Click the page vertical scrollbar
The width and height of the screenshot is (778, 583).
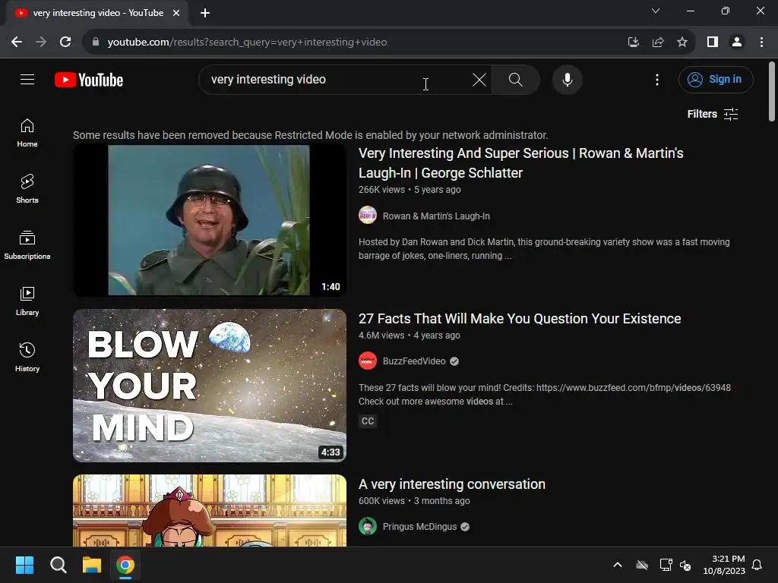point(772,92)
